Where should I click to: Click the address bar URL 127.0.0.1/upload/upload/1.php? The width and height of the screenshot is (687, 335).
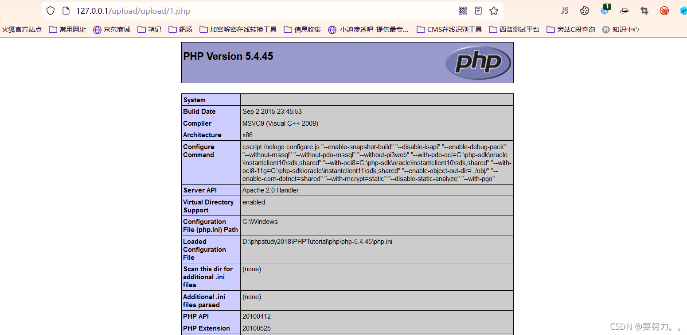point(133,11)
